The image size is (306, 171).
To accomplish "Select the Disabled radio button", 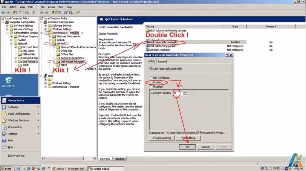I will 151,86.
